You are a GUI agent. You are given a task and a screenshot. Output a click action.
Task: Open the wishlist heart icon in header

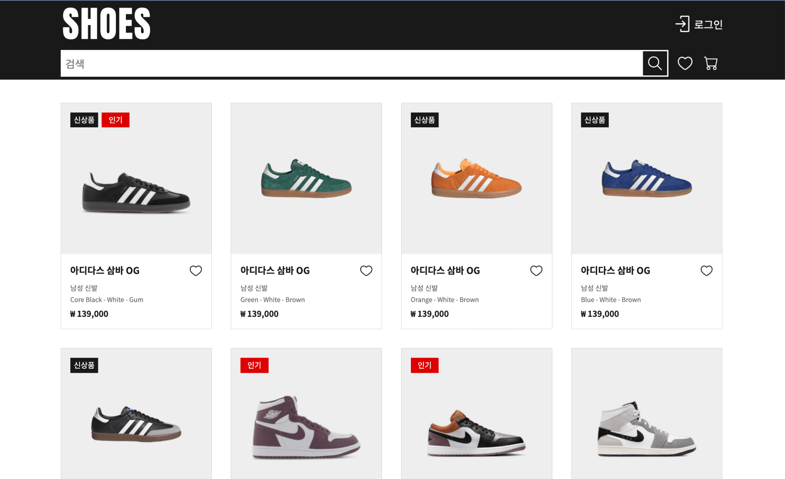tap(685, 63)
